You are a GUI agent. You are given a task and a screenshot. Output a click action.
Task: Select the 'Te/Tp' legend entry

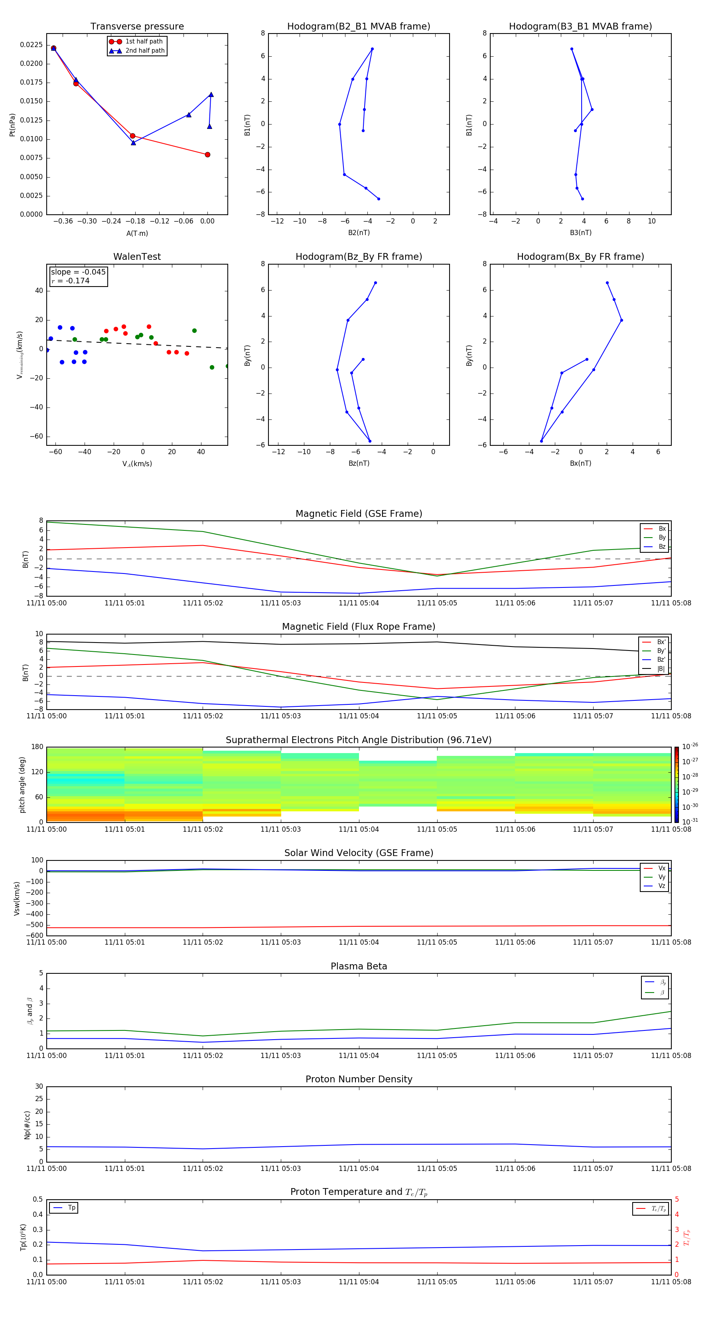tap(651, 1208)
